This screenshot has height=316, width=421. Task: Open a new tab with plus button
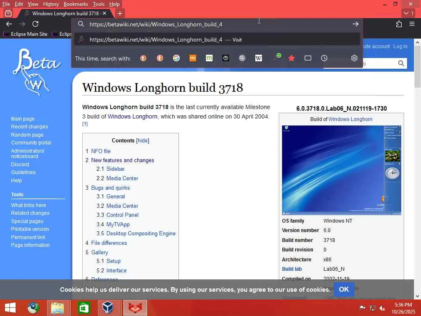click(x=120, y=13)
